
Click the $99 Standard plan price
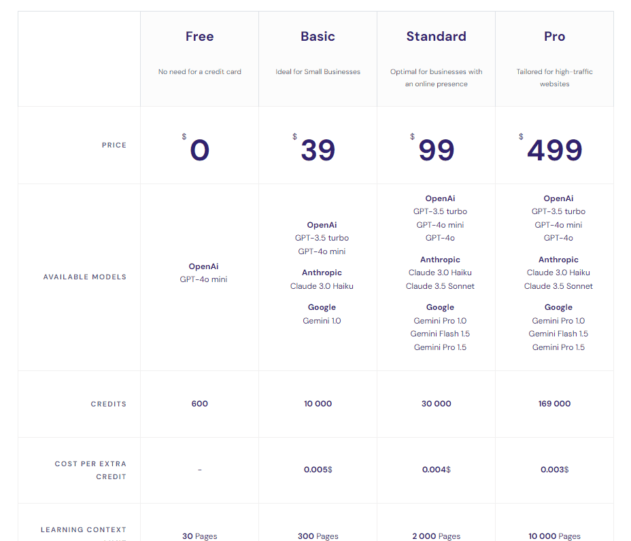click(436, 149)
